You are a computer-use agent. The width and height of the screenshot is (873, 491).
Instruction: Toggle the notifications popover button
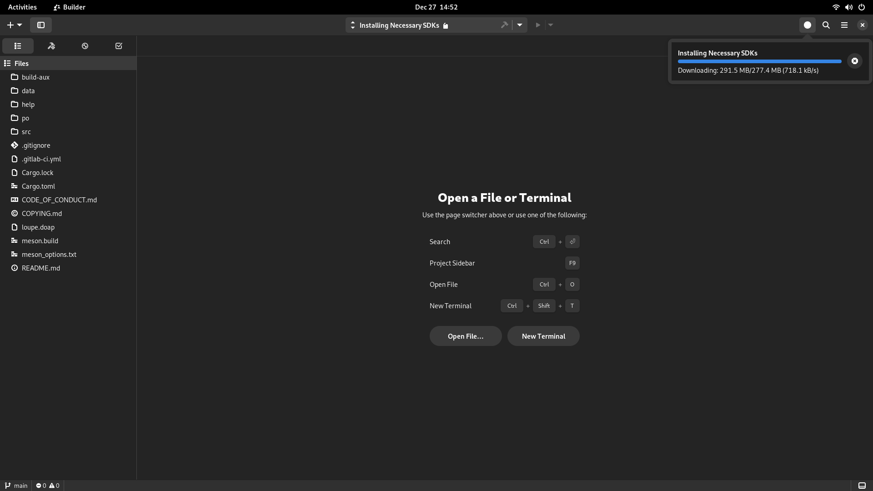808,25
